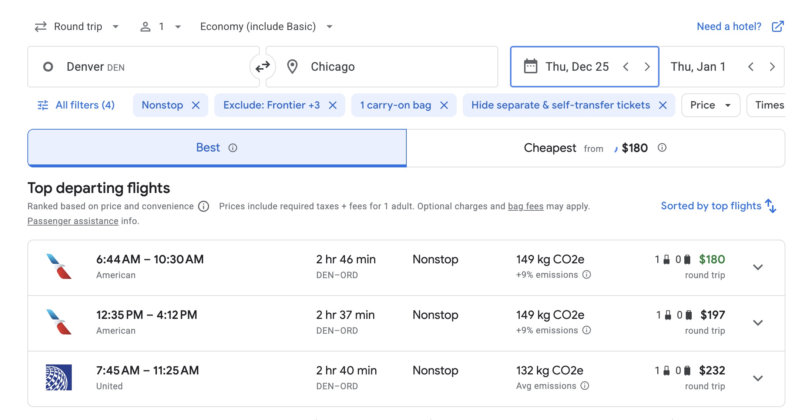812x420 pixels.
Task: Show emissions info for United flight
Action: tap(585, 386)
